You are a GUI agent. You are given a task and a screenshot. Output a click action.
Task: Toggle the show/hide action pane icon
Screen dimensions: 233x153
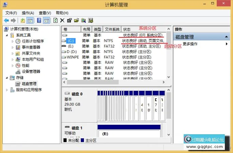coord(46,20)
